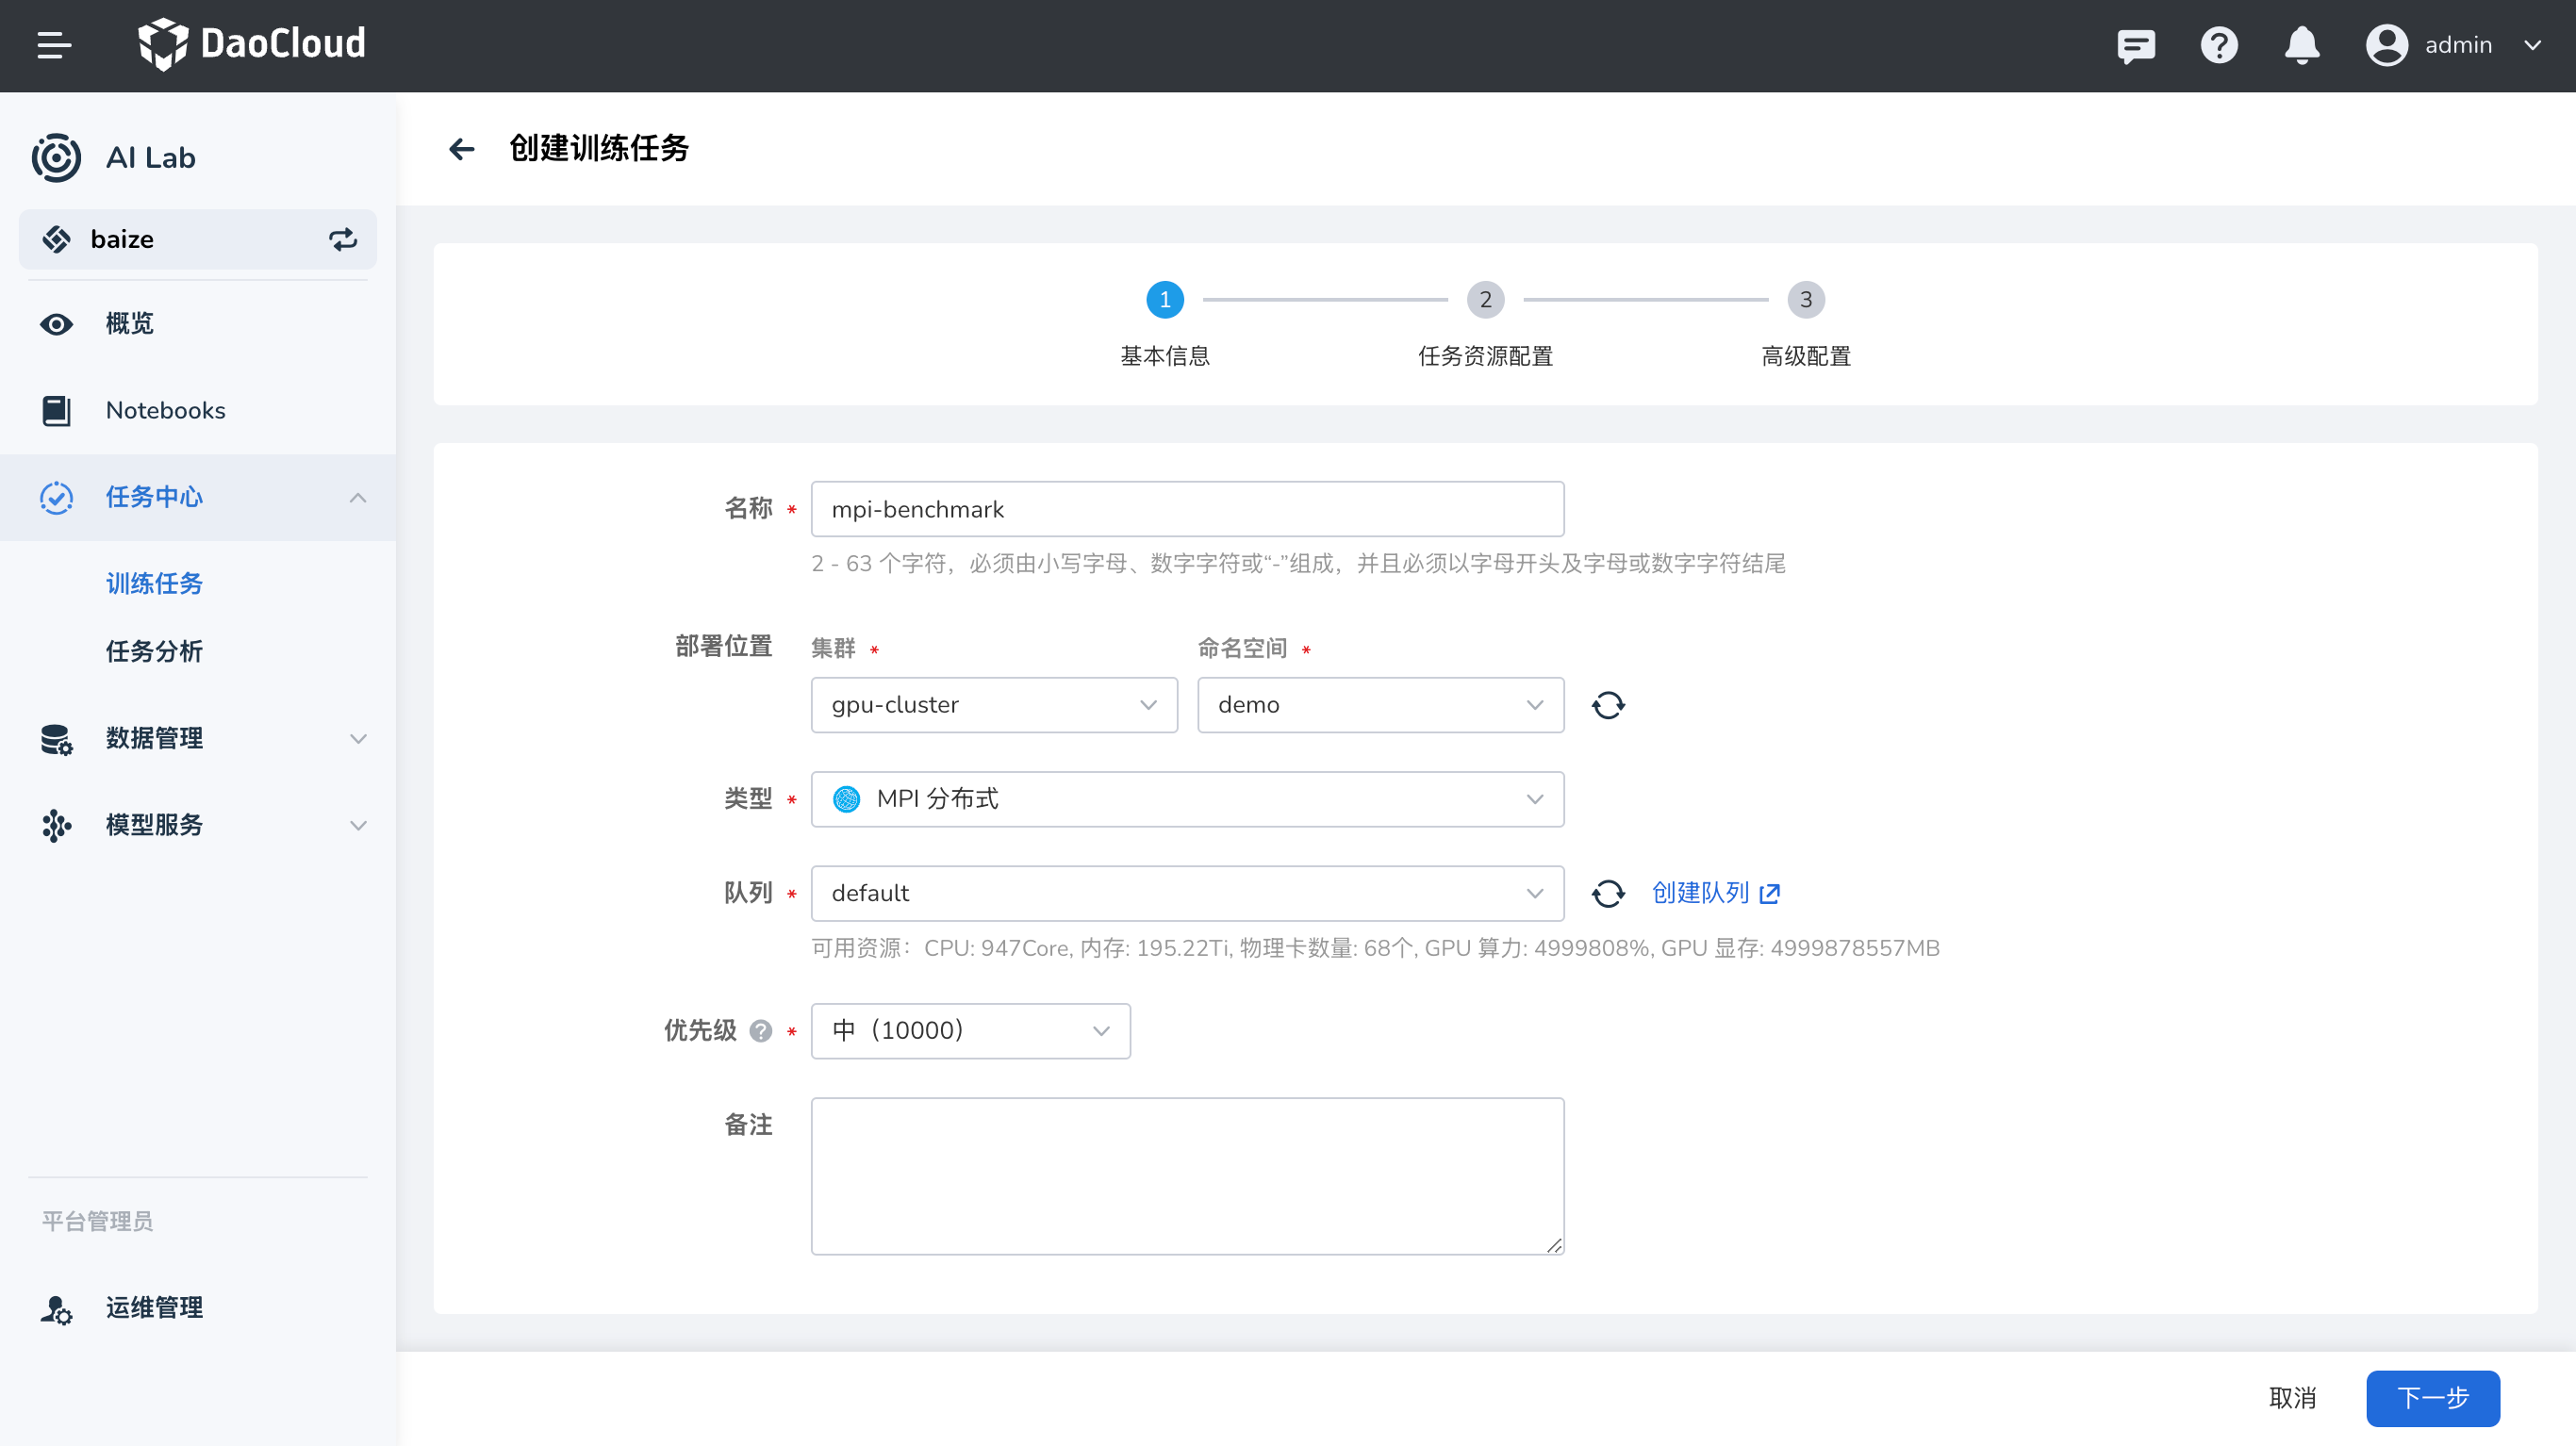Open the chat messages icon
The width and height of the screenshot is (2576, 1446).
click(2137, 45)
